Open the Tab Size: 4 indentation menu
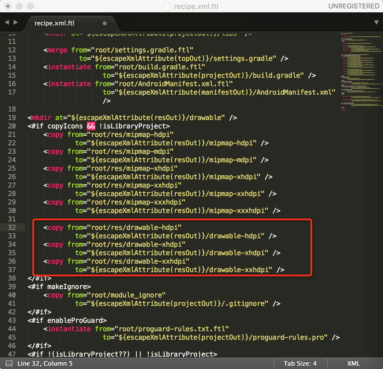383x369 pixels. point(300,363)
